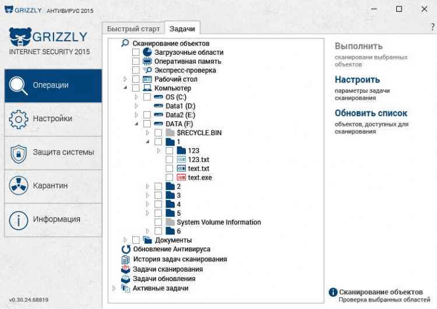This screenshot has height=309, width=437.
Task: Click the red text.exe file icon
Action: click(181, 177)
